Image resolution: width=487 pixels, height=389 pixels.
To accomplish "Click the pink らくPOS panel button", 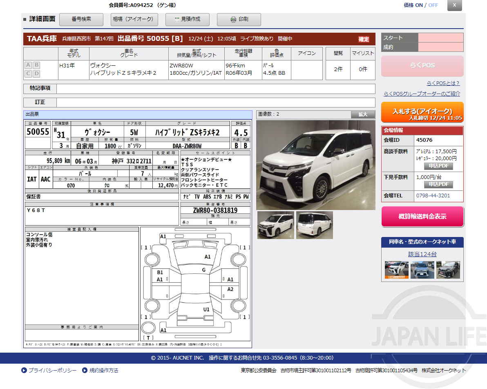I will coord(422,66).
